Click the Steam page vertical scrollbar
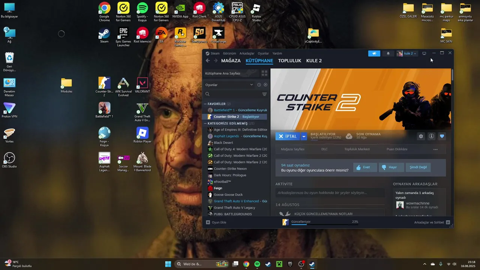480x270 pixels. [x=452, y=75]
